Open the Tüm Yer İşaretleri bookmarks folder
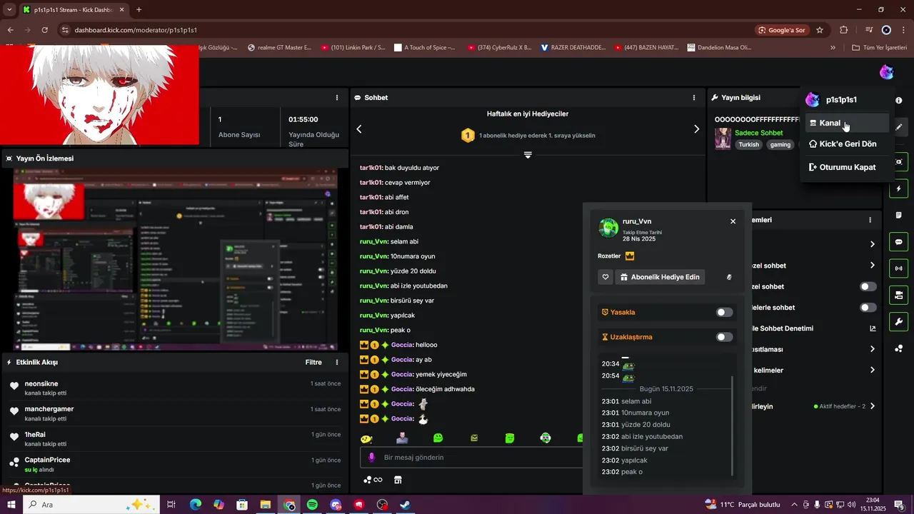This screenshot has width=914, height=514. (879, 48)
